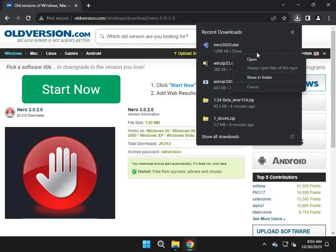Open contributor Matrixisme profile
Screen dimensions: 336x252
pyautogui.click(x=262, y=212)
